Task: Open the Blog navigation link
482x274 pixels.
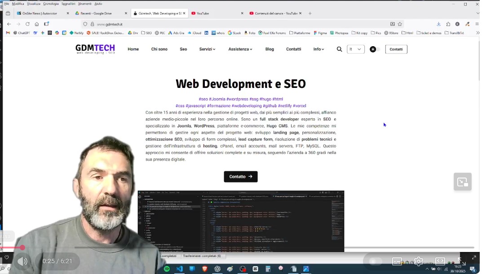Action: pyautogui.click(x=270, y=49)
